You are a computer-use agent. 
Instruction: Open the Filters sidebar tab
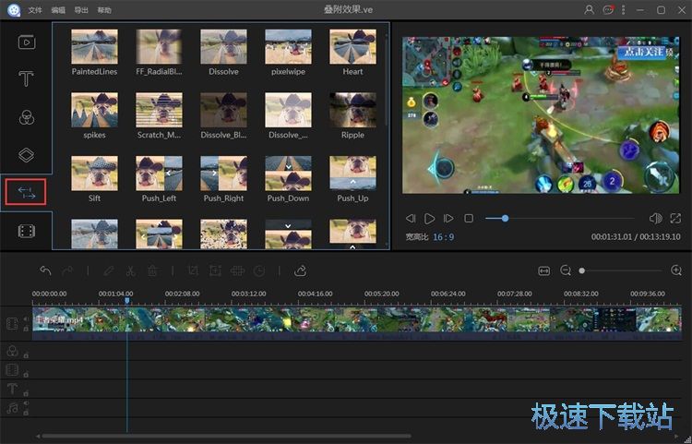pyautogui.click(x=27, y=117)
